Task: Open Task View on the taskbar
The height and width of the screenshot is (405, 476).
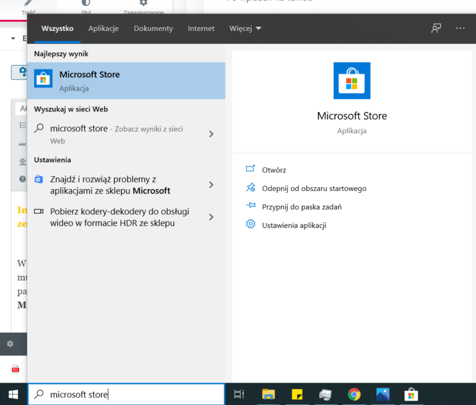Action: pyautogui.click(x=239, y=394)
